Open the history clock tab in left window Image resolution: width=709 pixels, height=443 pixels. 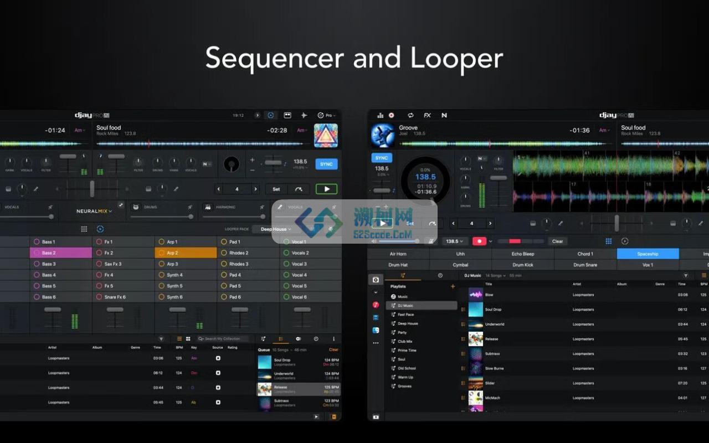tap(316, 338)
